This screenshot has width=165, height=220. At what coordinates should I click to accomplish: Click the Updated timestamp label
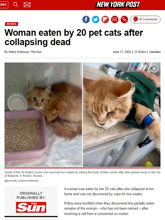(155, 52)
